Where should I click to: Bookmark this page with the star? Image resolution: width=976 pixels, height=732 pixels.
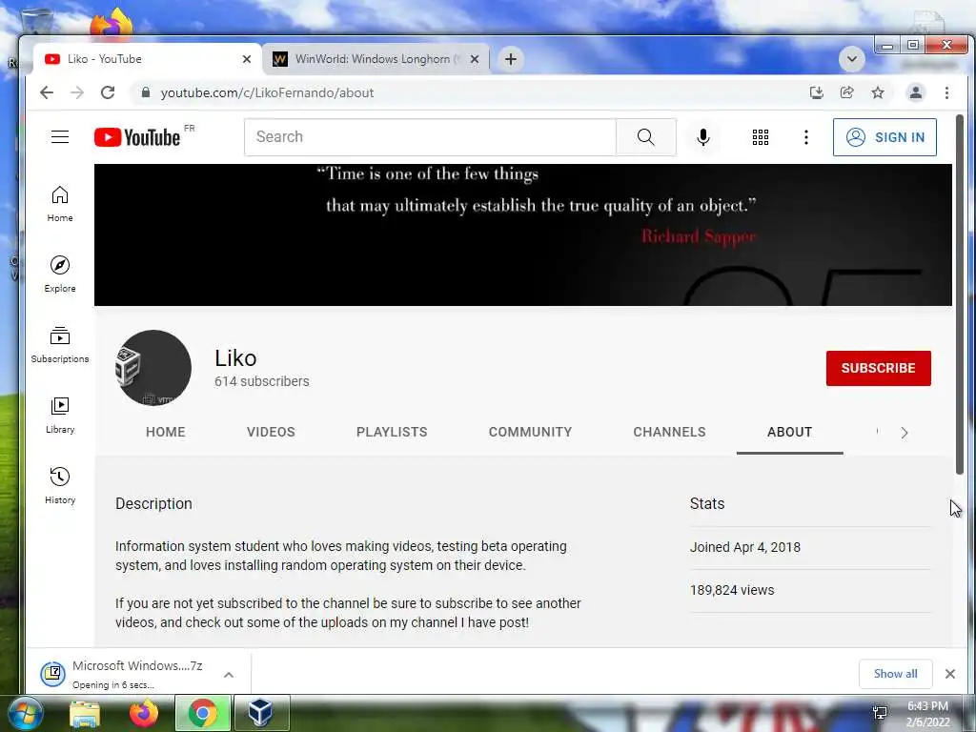coord(878,92)
